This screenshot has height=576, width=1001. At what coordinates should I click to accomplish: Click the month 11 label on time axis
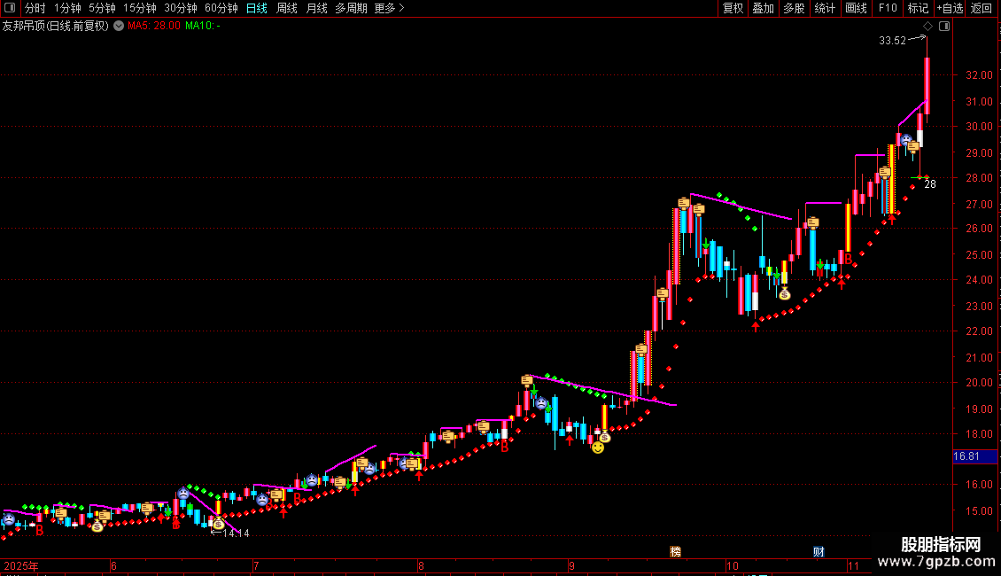pos(853,565)
